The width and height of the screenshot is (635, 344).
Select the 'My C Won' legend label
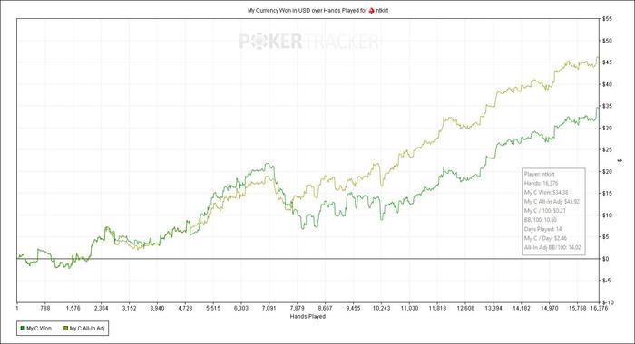(x=39, y=329)
